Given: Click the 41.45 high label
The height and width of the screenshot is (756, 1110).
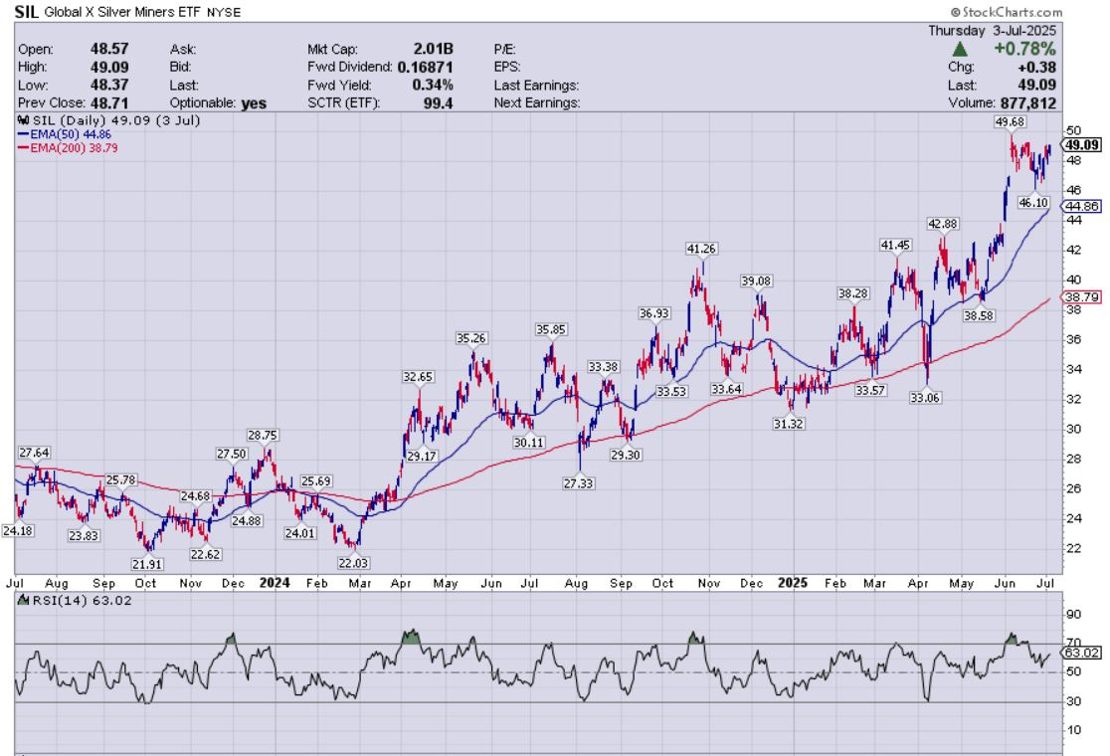Looking at the screenshot, I should 895,245.
